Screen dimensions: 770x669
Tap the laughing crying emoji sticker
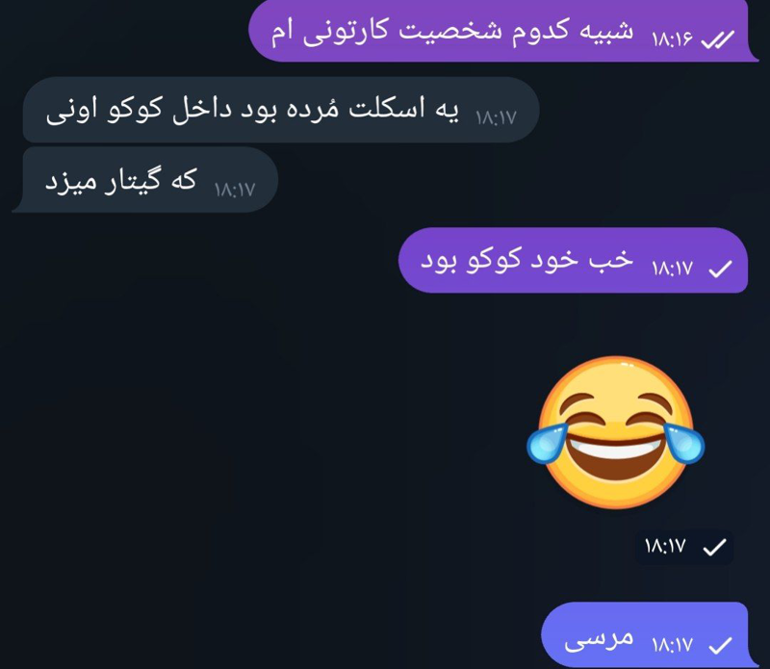(x=615, y=432)
